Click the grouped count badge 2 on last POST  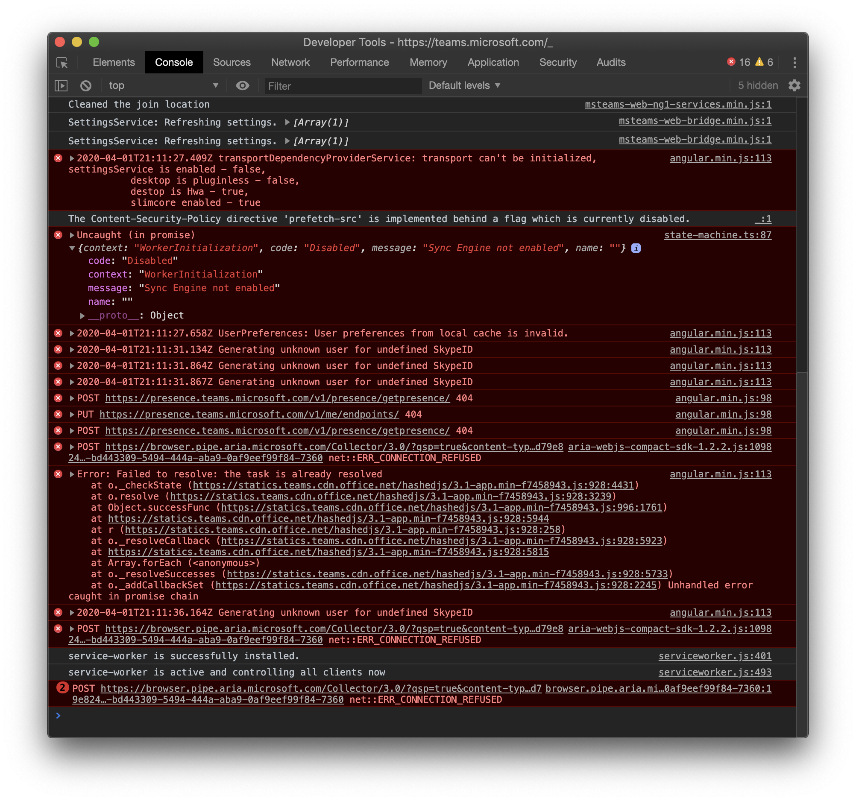[x=62, y=688]
